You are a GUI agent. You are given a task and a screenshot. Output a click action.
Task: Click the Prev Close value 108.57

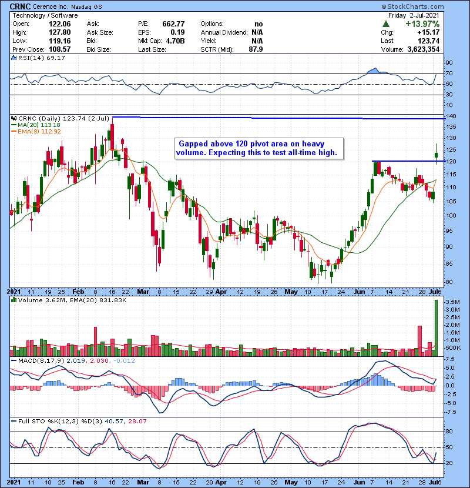click(60, 49)
